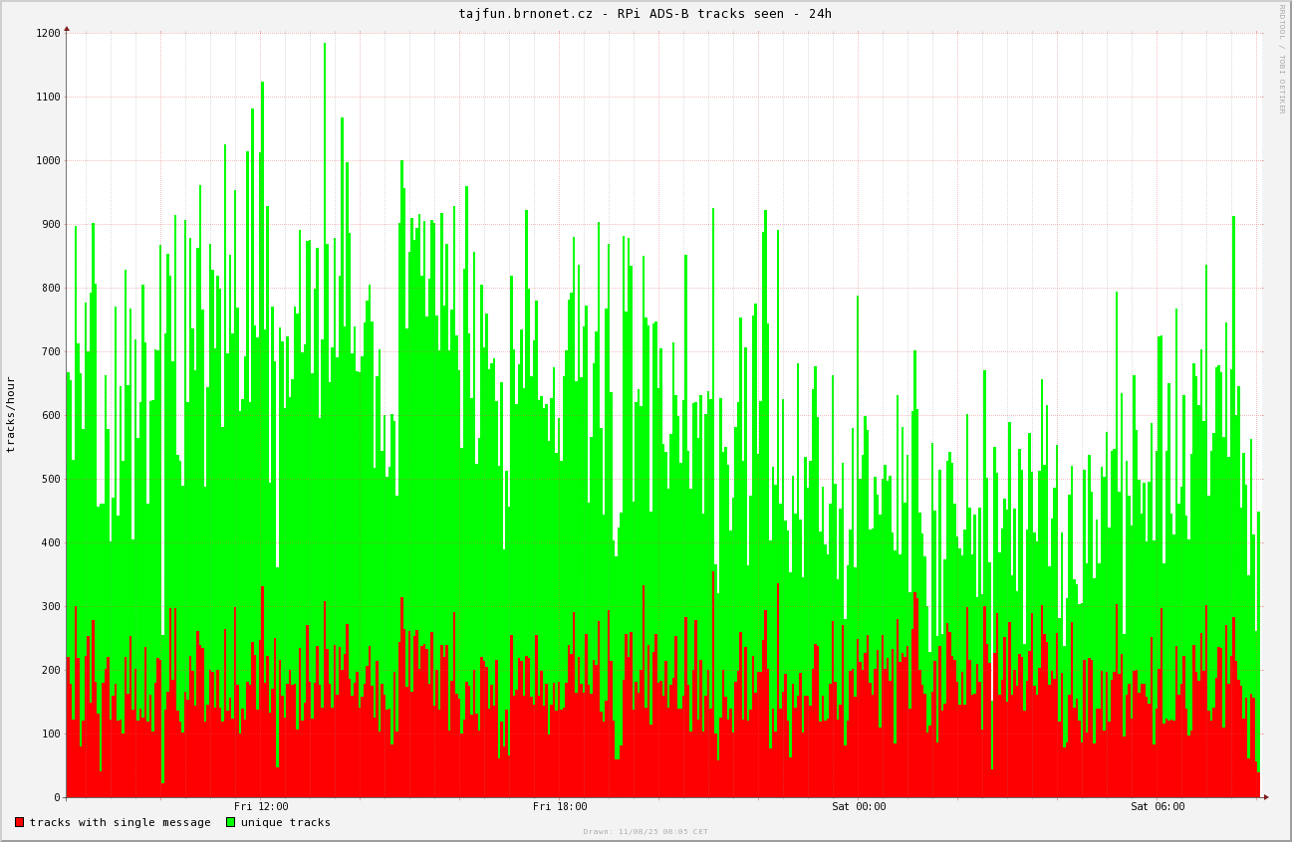Click the arrowhead at the x-axis right end
Image resolution: width=1292 pixels, height=842 pixels.
coord(1266,797)
